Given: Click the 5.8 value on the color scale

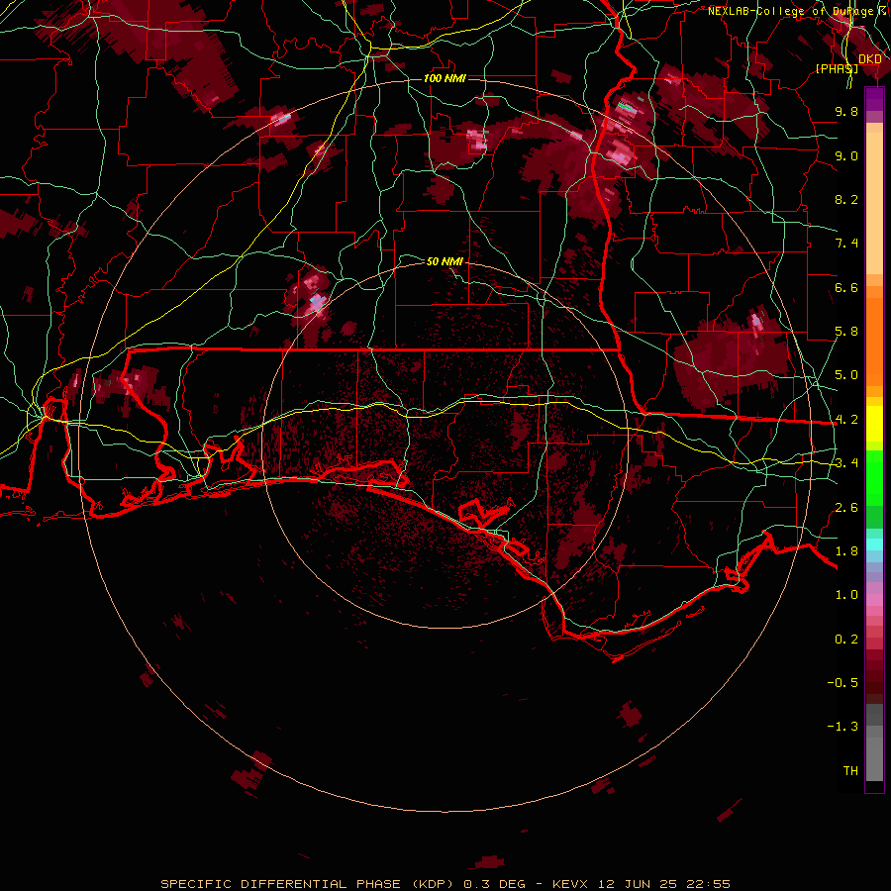Looking at the screenshot, I should [846, 332].
